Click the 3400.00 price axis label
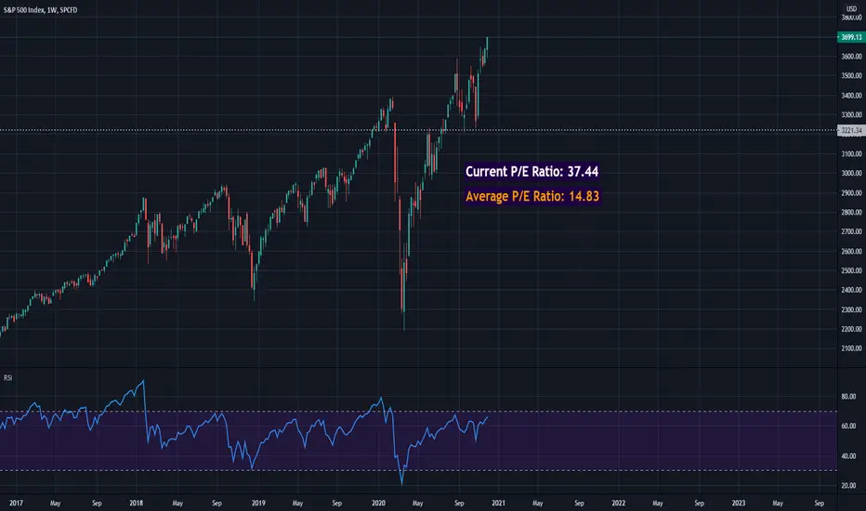This screenshot has height=511, width=866. (x=852, y=96)
